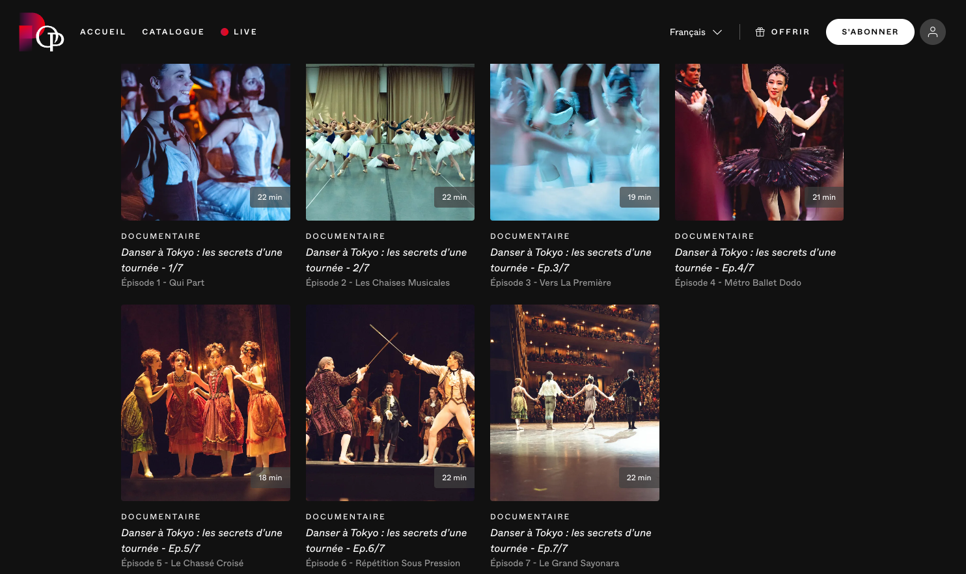
Task: Open the Français language selector
Action: pyautogui.click(x=696, y=32)
